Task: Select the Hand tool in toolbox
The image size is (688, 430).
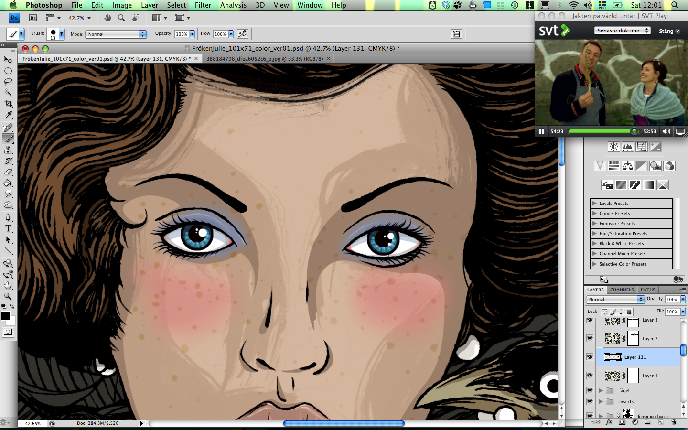Action: coord(8,286)
